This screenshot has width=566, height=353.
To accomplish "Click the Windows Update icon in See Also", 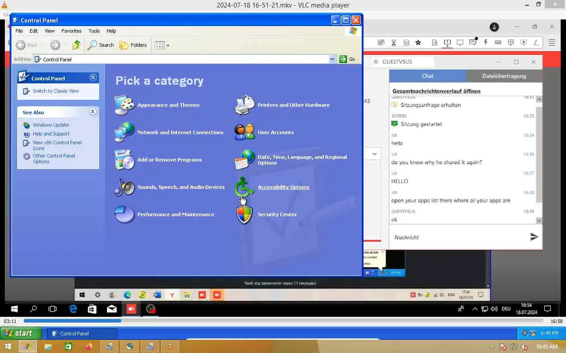I will tap(27, 125).
